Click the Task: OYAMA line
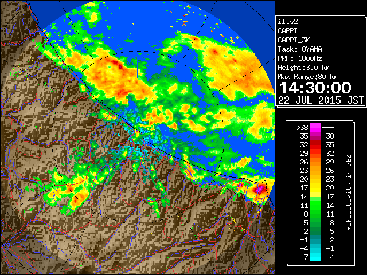Screen dimensions: 367x275 pyautogui.click(x=300, y=49)
